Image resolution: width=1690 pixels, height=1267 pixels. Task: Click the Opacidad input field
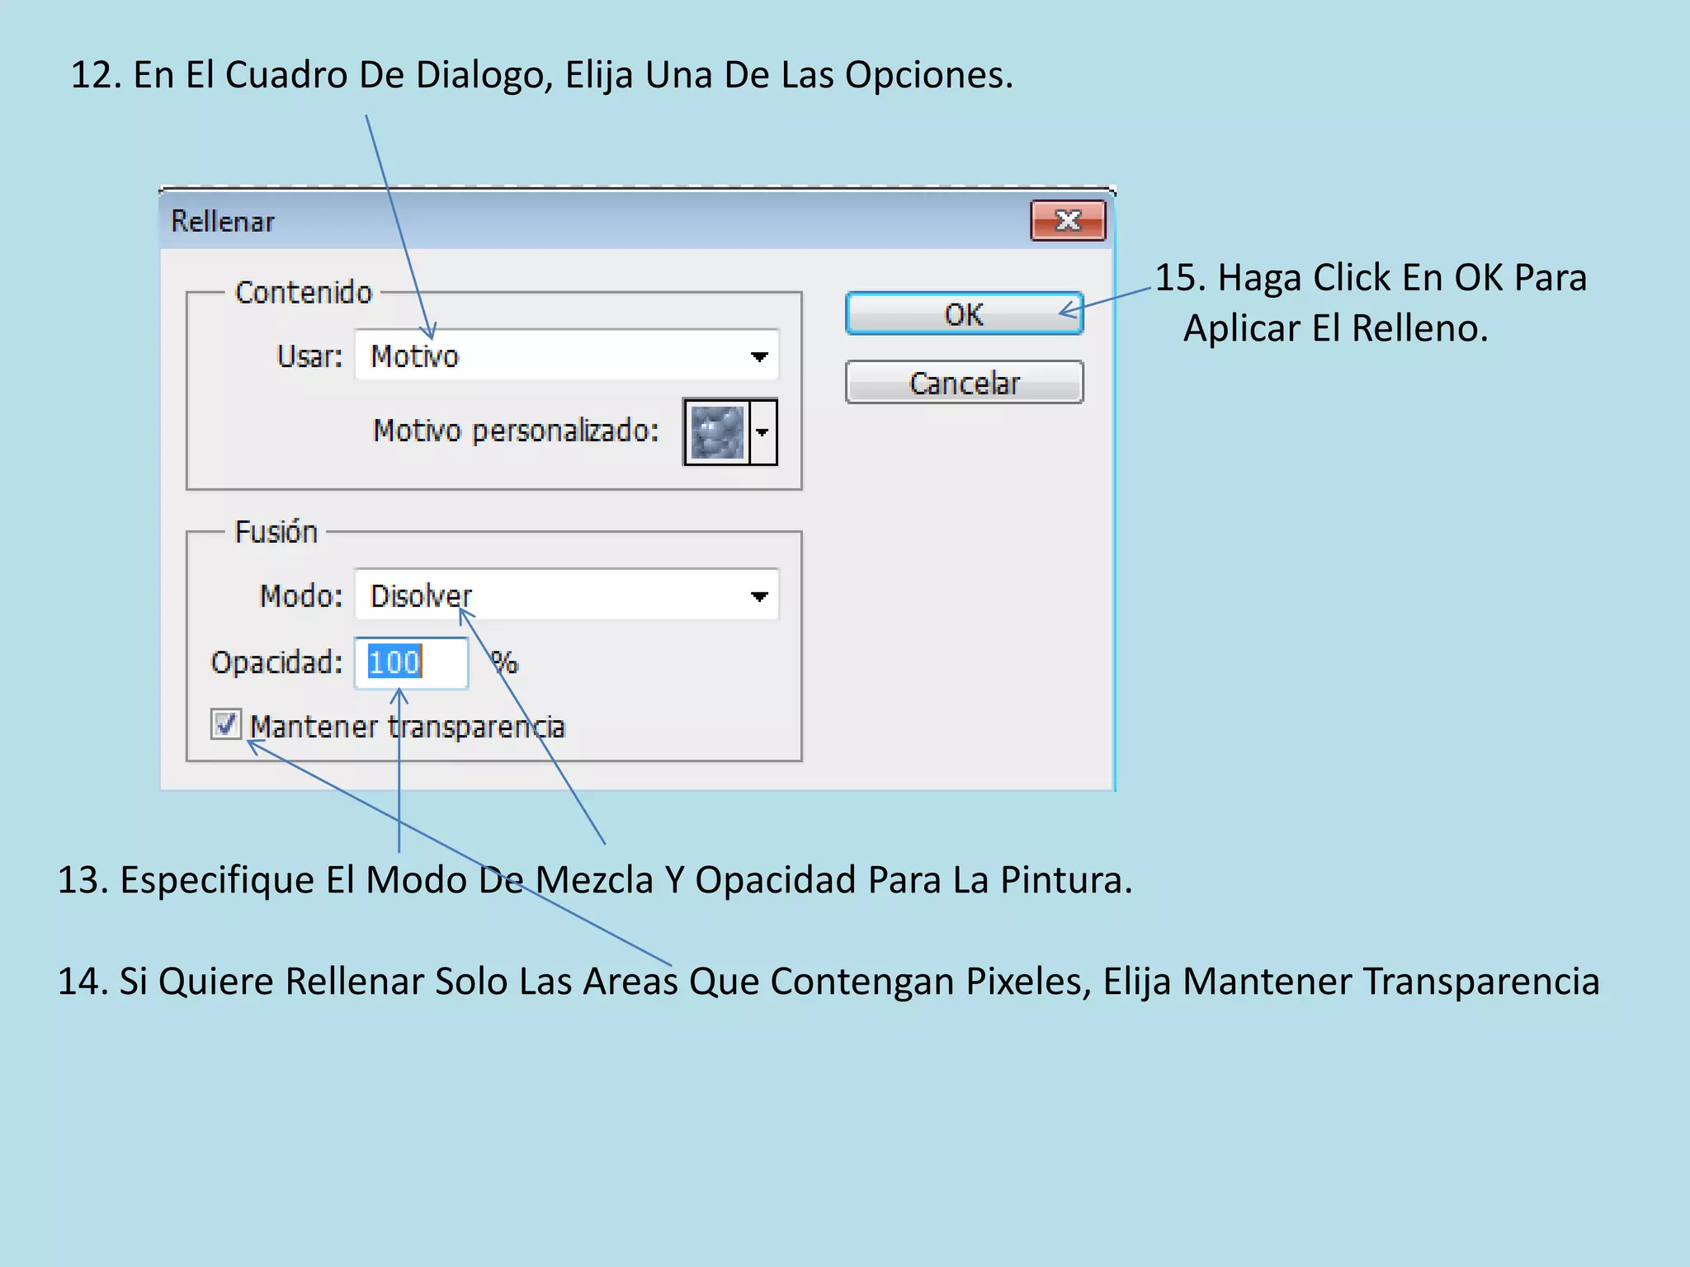coord(412,662)
